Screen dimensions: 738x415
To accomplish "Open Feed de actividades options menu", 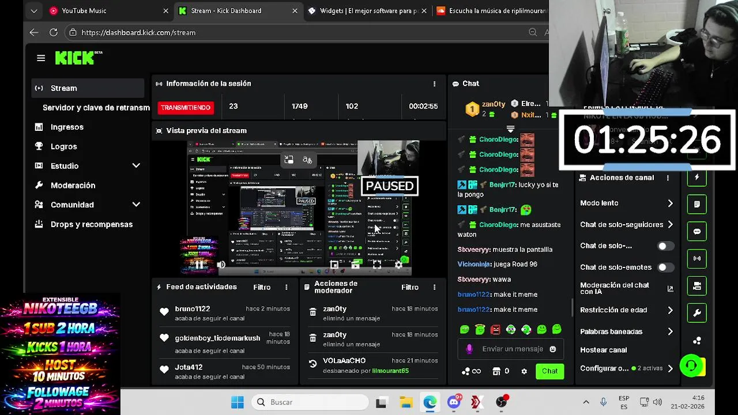I will point(286,287).
